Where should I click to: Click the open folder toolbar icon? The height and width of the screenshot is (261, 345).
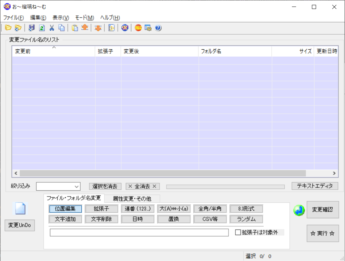click(x=8, y=28)
